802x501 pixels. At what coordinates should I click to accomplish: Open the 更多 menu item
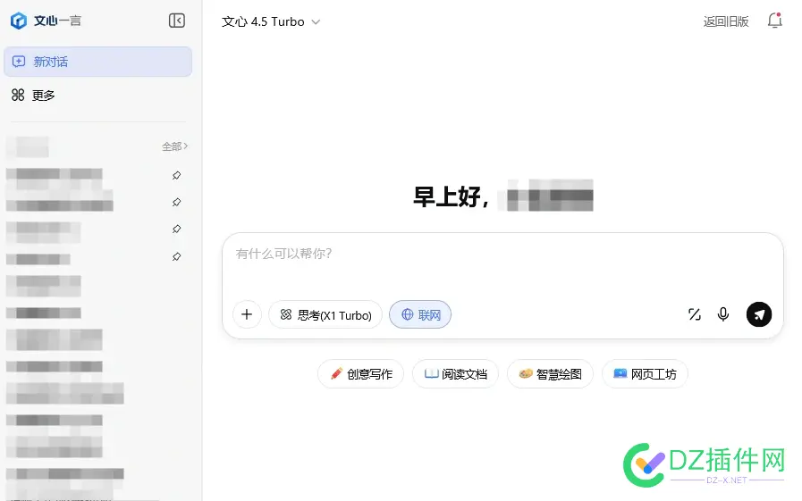(x=33, y=95)
